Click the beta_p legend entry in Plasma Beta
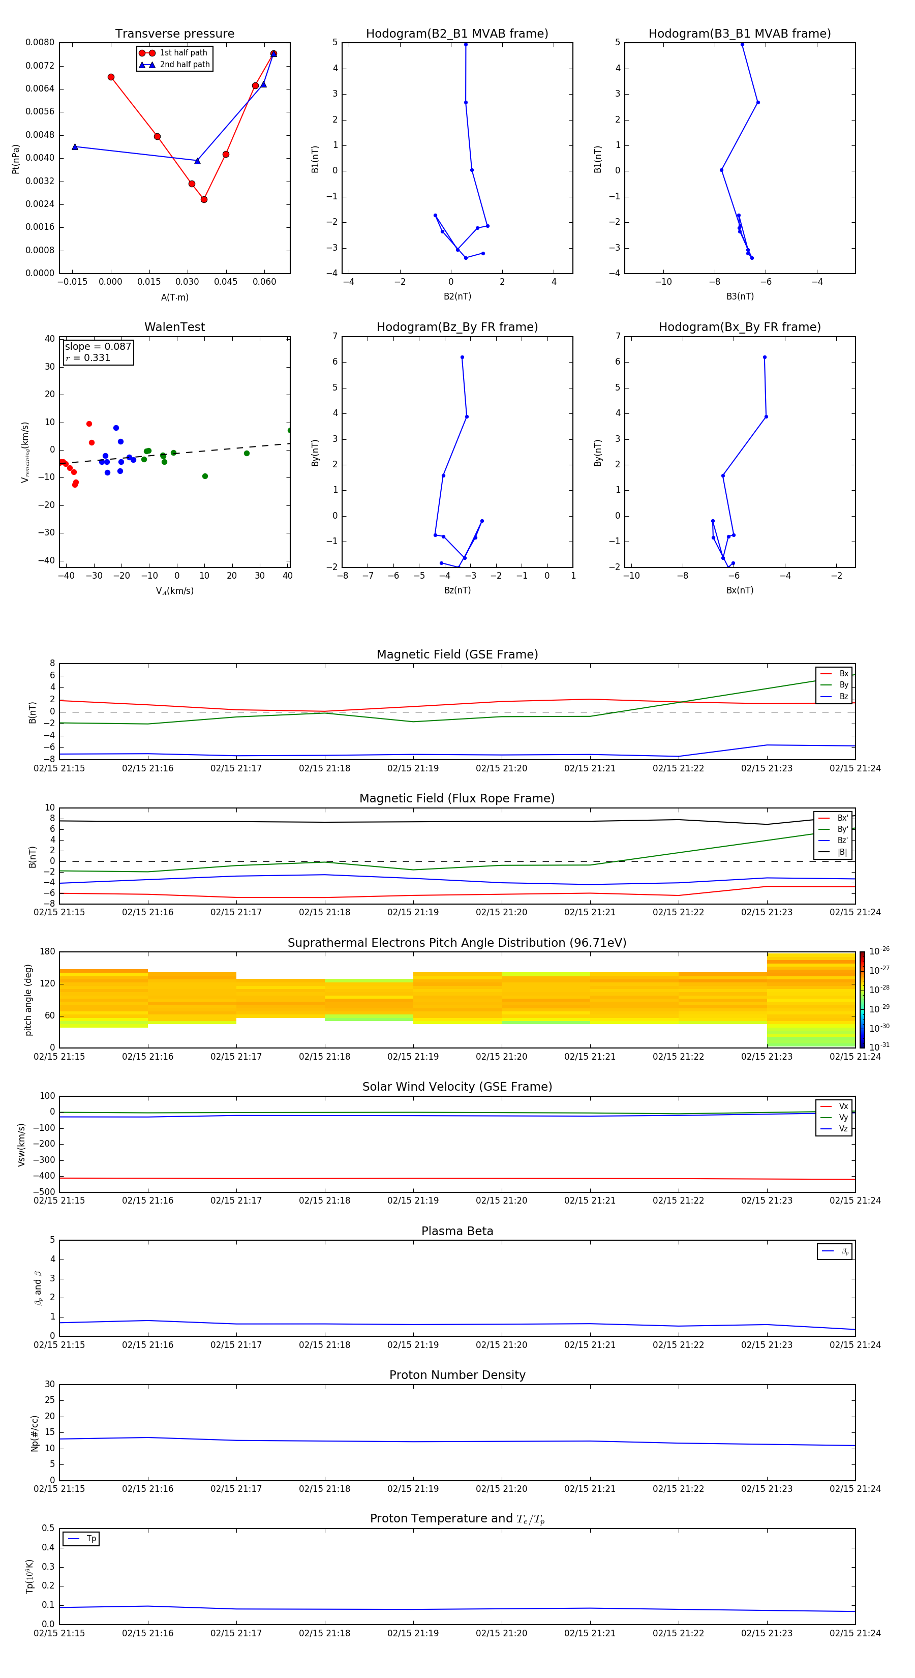This screenshot has height=1678, width=915. click(835, 1251)
